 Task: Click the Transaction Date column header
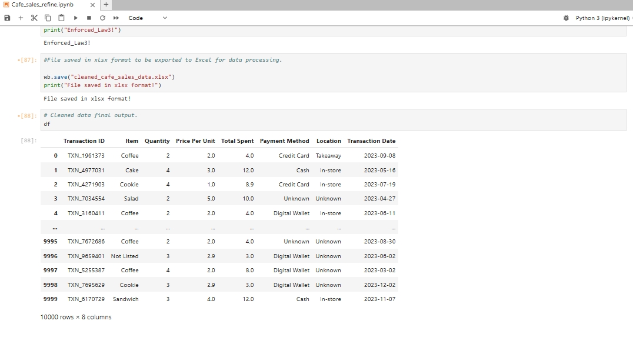pyautogui.click(x=371, y=141)
